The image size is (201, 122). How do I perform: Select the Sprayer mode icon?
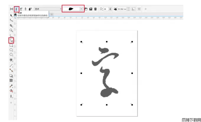click(21, 9)
